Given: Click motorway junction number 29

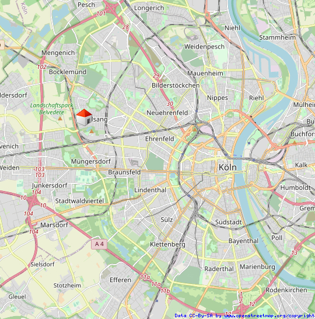Looking at the screenshot, I should pos(156,76).
